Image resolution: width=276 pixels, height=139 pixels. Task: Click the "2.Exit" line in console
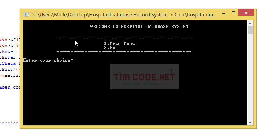(x=112, y=48)
